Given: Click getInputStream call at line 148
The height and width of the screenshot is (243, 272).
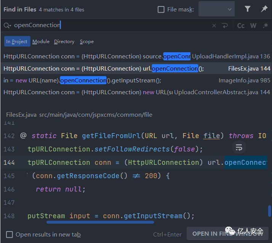Looking at the screenshot, I should coord(153,216).
